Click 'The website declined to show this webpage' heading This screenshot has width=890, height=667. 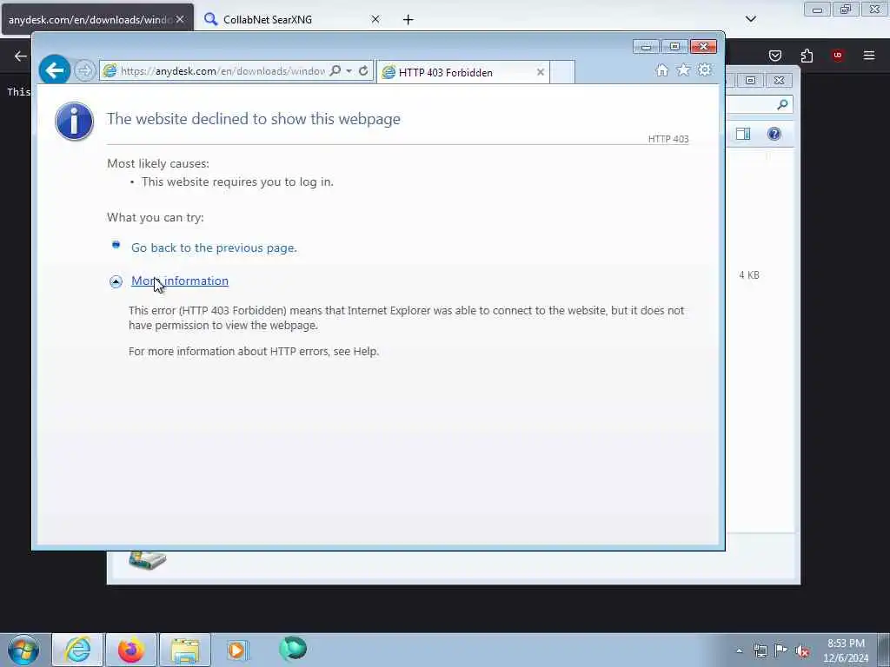pos(254,118)
